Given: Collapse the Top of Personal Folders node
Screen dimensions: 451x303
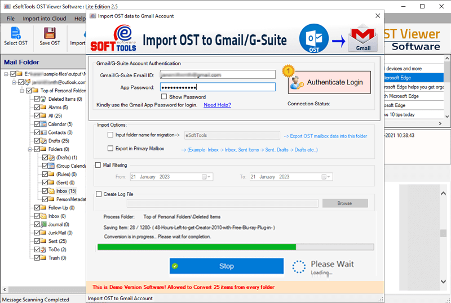Looking at the screenshot, I should 21,91.
